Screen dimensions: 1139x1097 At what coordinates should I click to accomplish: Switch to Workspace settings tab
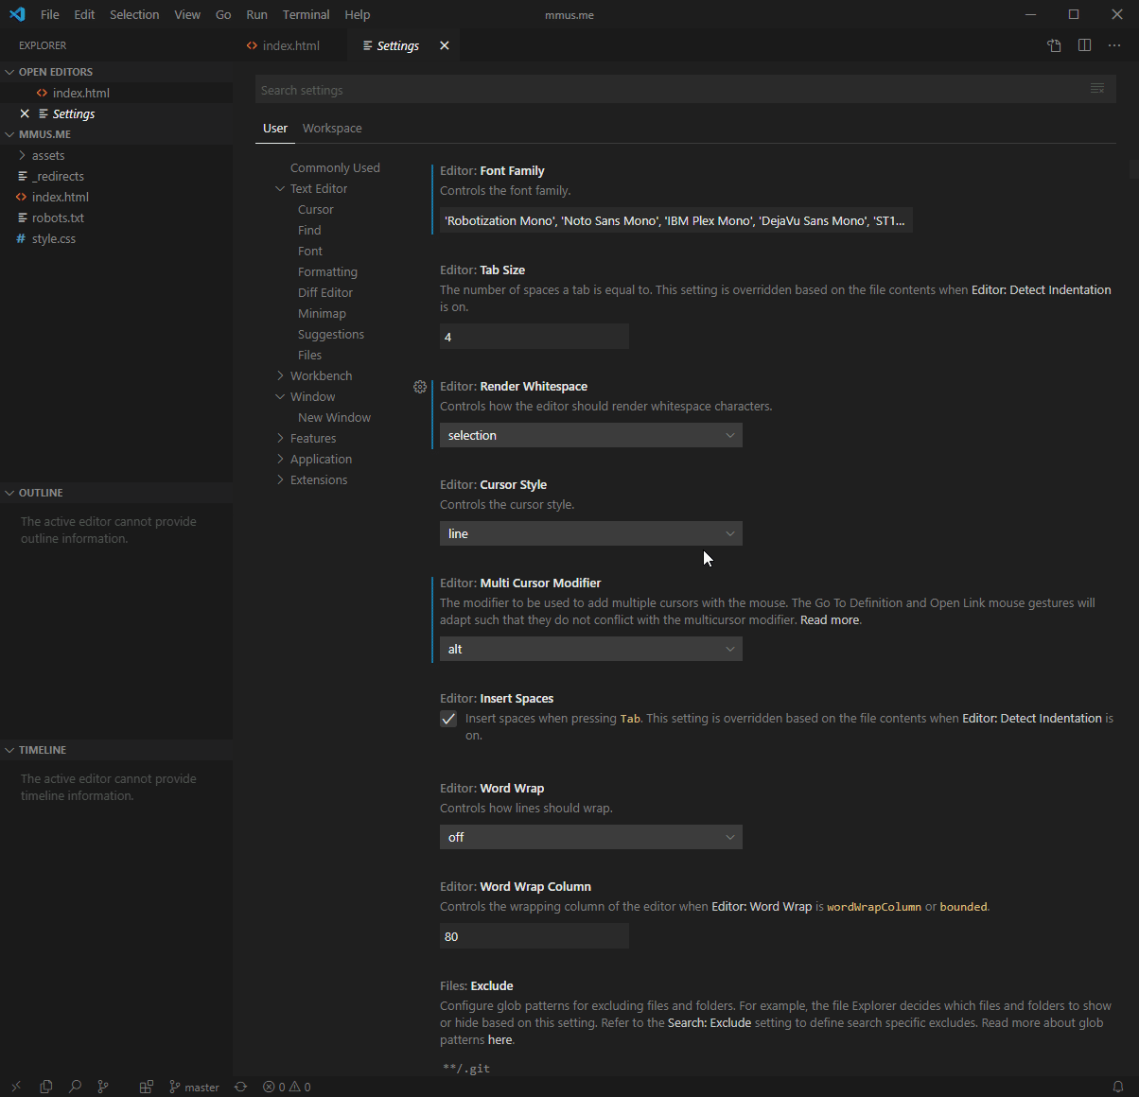tap(332, 129)
